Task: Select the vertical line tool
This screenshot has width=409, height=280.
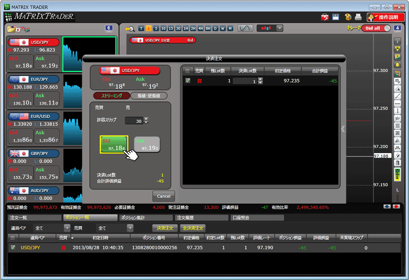Action: [397, 111]
